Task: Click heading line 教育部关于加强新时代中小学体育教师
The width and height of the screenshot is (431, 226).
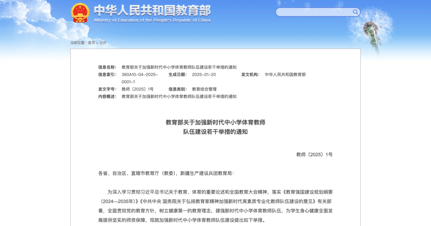Action: pos(215,122)
